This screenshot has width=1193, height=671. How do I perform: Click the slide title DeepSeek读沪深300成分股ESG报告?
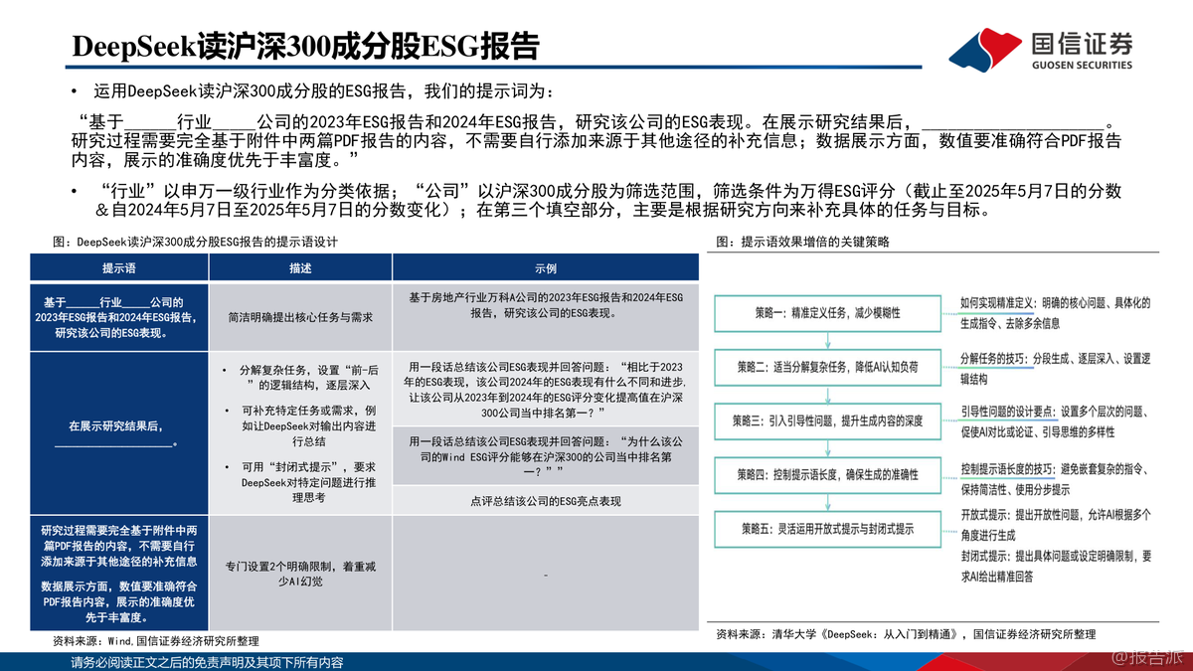coord(307,46)
